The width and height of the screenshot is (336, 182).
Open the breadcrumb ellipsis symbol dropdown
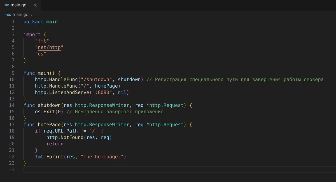(x=36, y=15)
